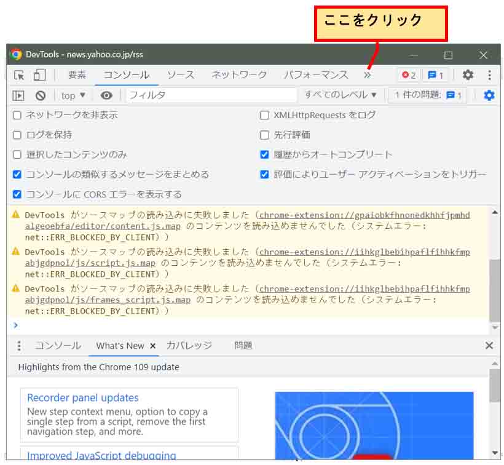Open DevTools settings gear in top toolbar
The width and height of the screenshot is (504, 465).
[x=468, y=74]
